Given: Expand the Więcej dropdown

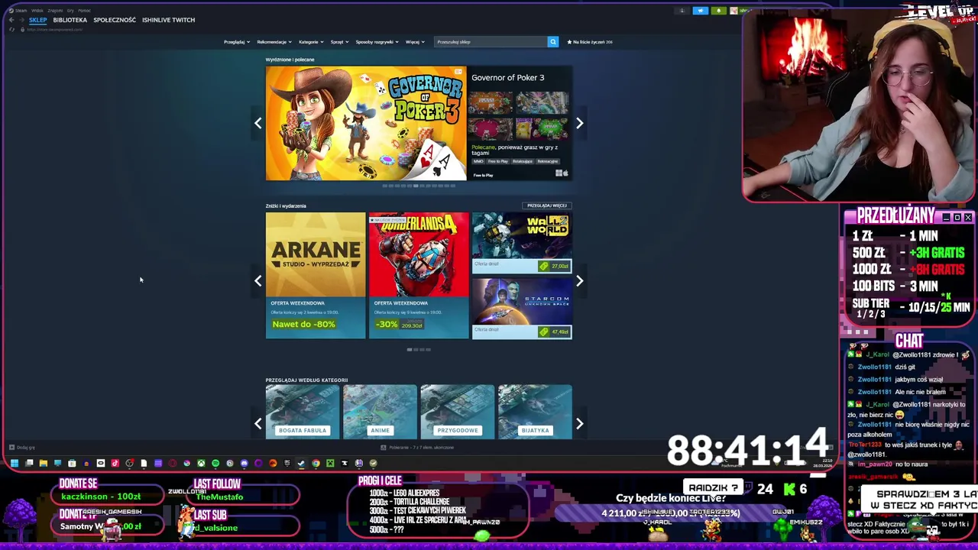Looking at the screenshot, I should 415,42.
